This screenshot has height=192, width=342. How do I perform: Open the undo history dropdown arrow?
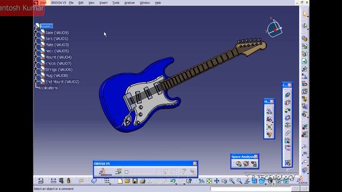[x=176, y=183]
